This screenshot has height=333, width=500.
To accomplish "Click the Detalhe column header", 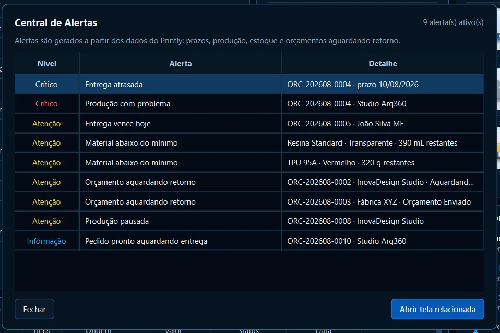I will point(383,64).
